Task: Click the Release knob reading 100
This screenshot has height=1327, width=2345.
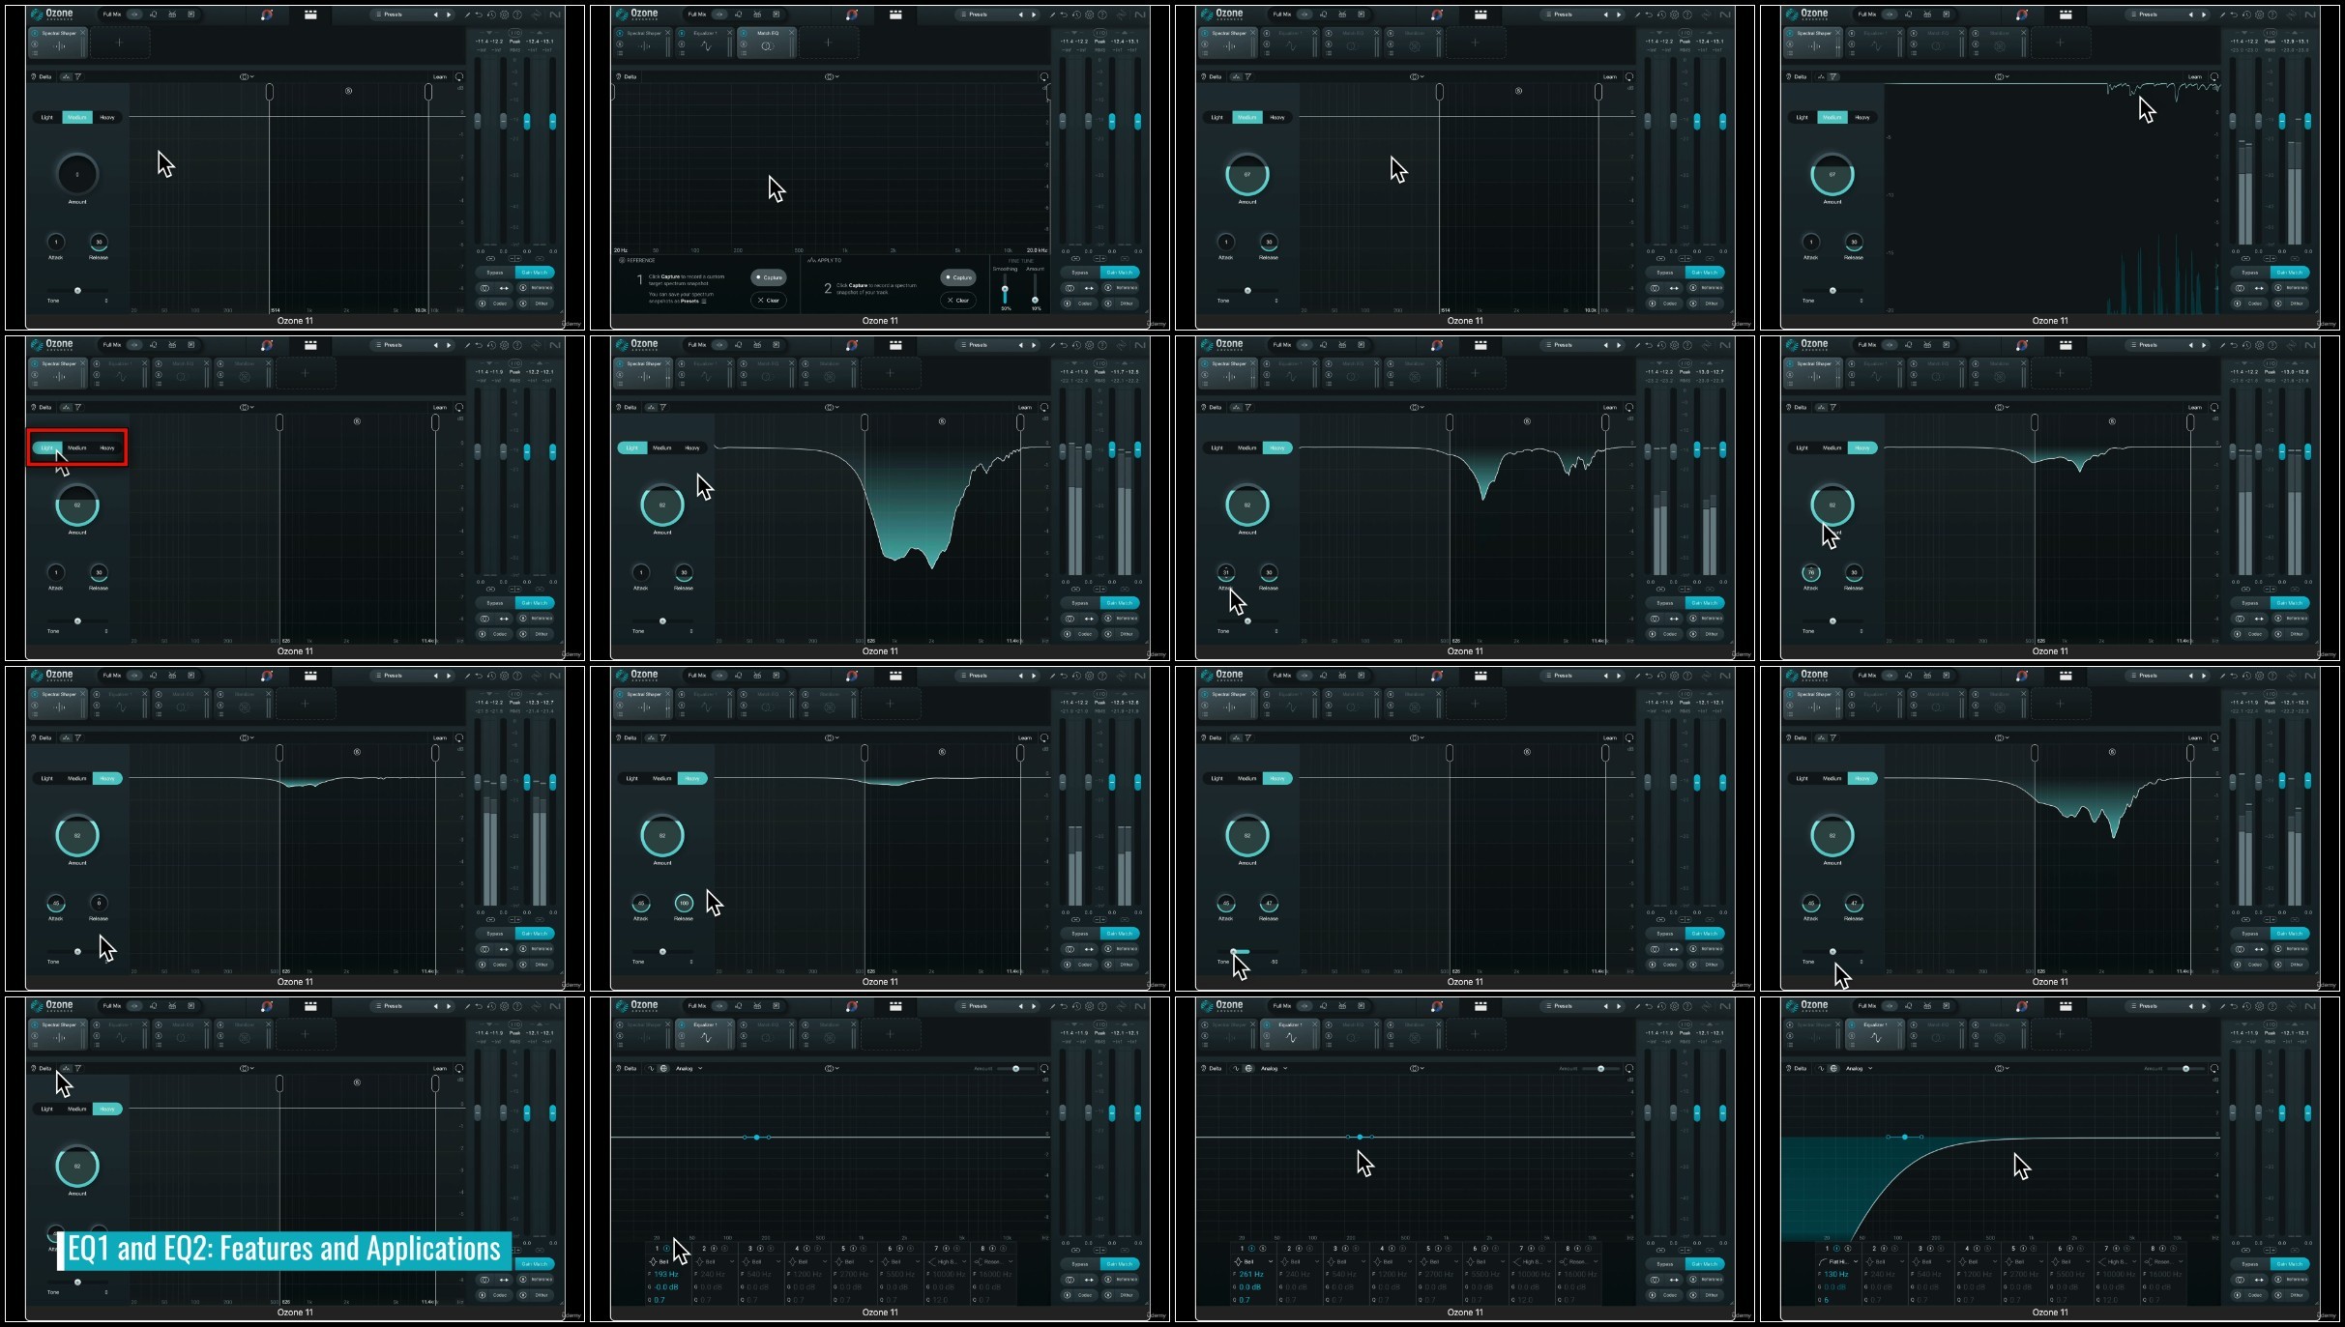Action: coord(684,904)
